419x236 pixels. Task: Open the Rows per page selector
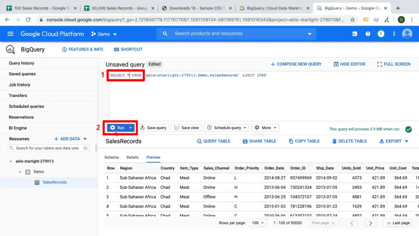[258, 222]
